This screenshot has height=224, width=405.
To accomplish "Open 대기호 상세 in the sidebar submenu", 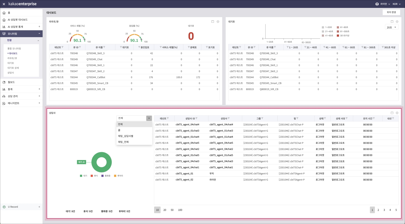I will pyautogui.click(x=13, y=68).
